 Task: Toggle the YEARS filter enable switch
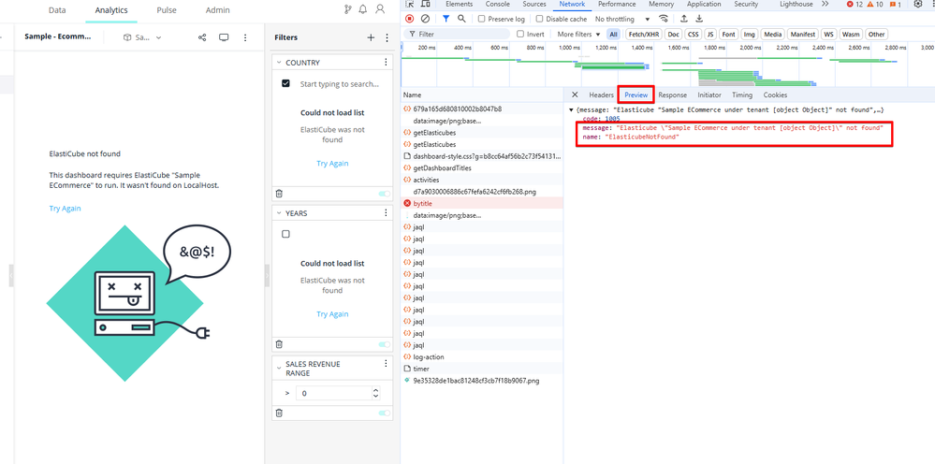click(384, 344)
